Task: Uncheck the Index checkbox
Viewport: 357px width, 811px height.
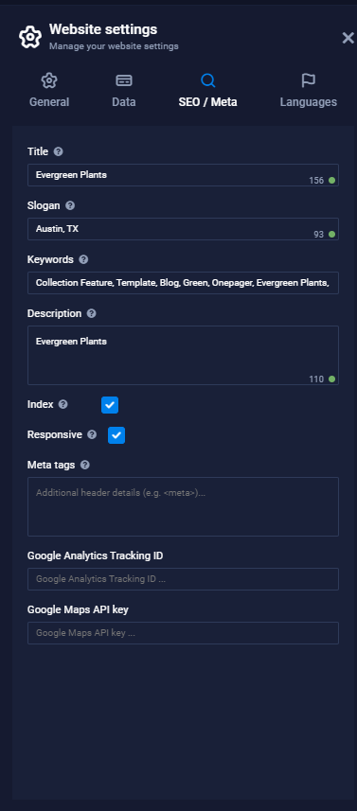Action: 110,405
